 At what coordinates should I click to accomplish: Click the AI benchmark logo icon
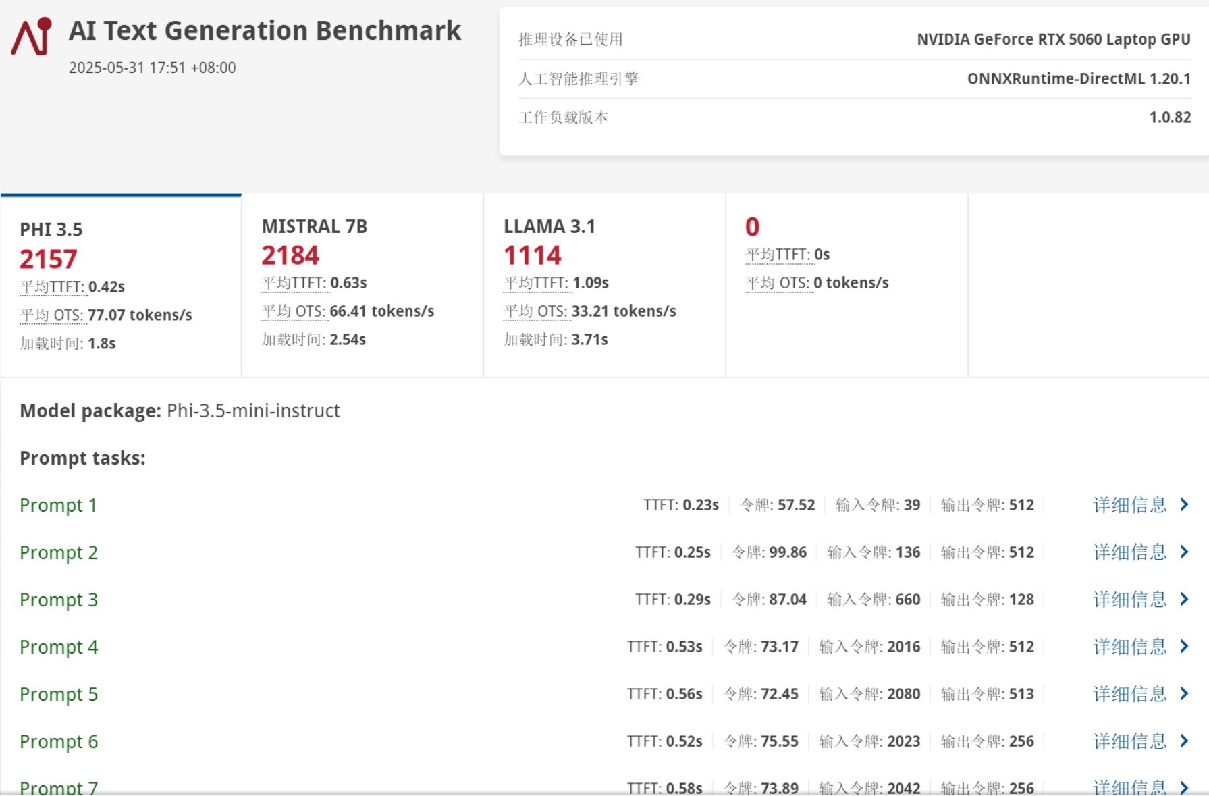[32, 36]
